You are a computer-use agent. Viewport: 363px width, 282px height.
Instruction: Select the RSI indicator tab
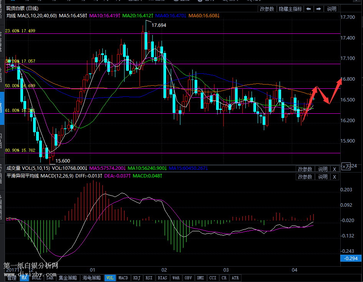149,278
